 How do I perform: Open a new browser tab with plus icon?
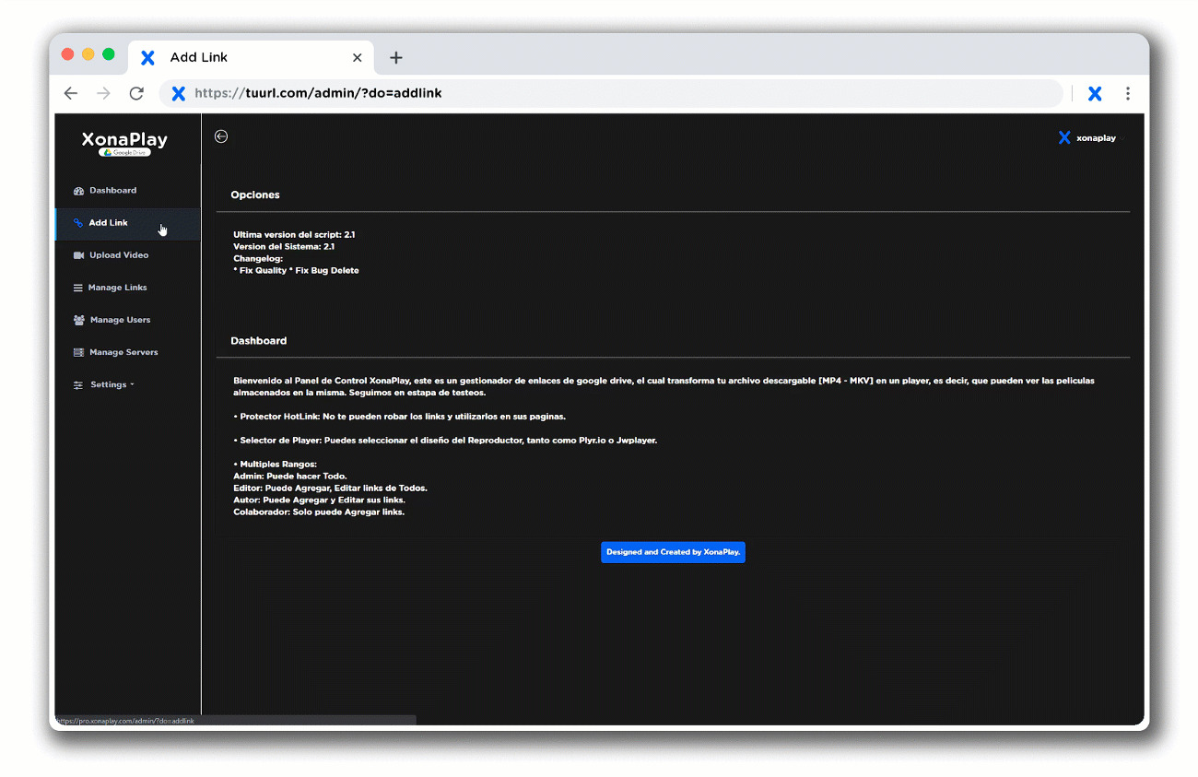[396, 57]
